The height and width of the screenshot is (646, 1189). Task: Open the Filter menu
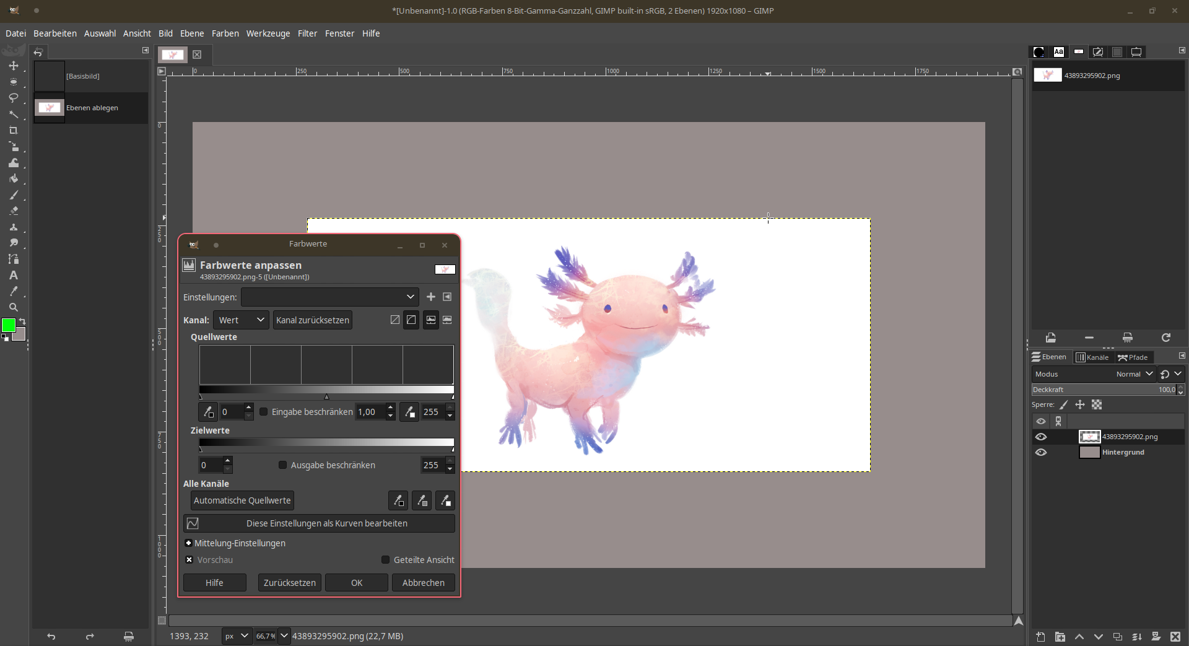(x=307, y=33)
